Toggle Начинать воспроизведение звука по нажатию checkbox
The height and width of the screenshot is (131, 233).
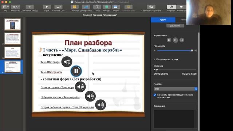click(155, 95)
